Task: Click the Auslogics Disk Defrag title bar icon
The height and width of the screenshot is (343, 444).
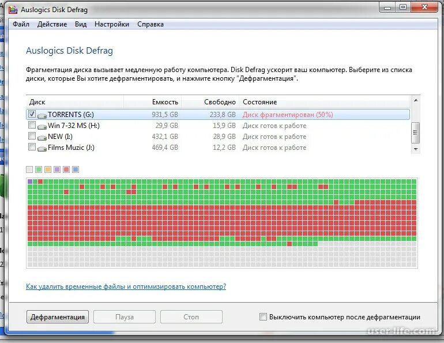Action: pos(13,10)
